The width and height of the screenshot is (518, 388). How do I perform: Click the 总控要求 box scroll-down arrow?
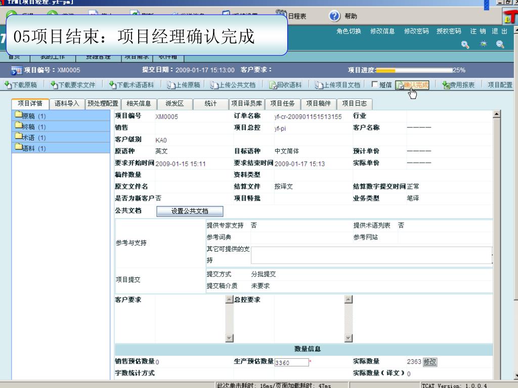[348, 338]
